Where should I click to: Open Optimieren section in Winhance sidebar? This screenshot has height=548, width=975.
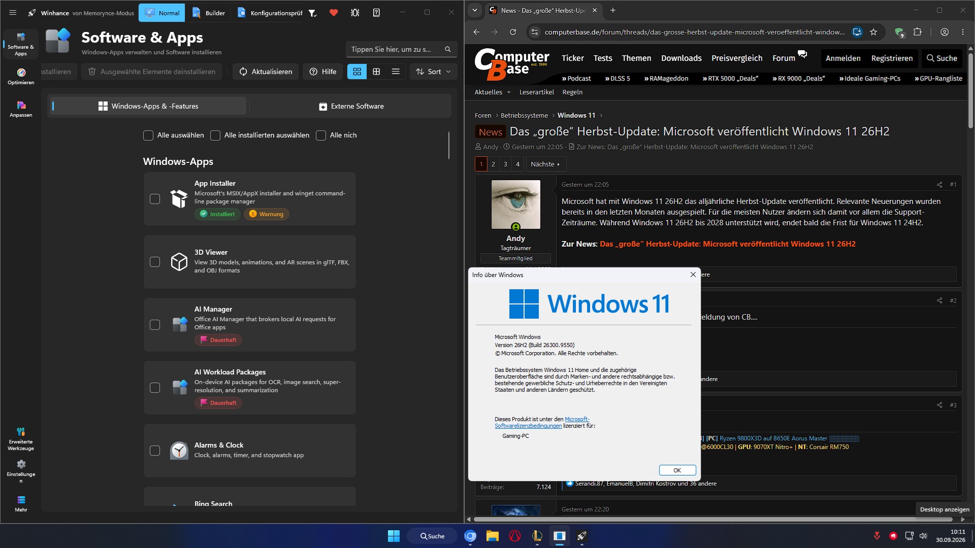click(x=21, y=77)
